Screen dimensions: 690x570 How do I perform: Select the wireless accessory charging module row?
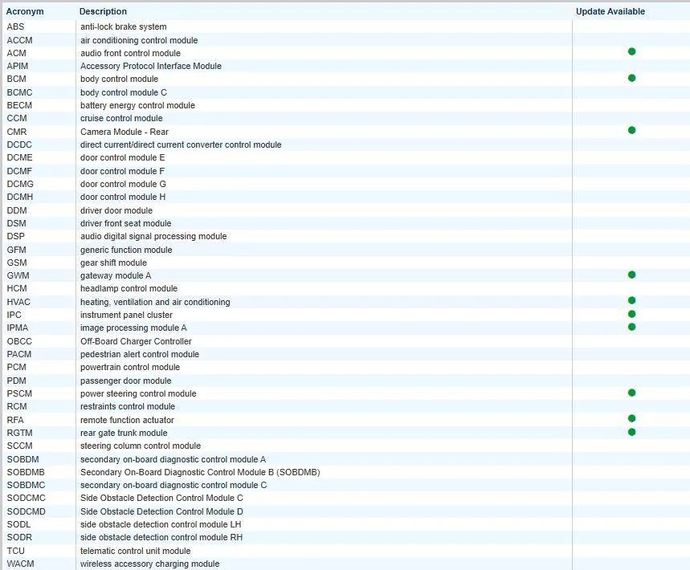(345, 564)
